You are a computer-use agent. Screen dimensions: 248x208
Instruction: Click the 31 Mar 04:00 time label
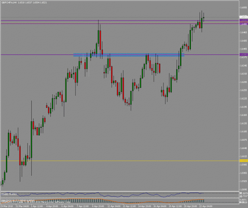pos(22,206)
